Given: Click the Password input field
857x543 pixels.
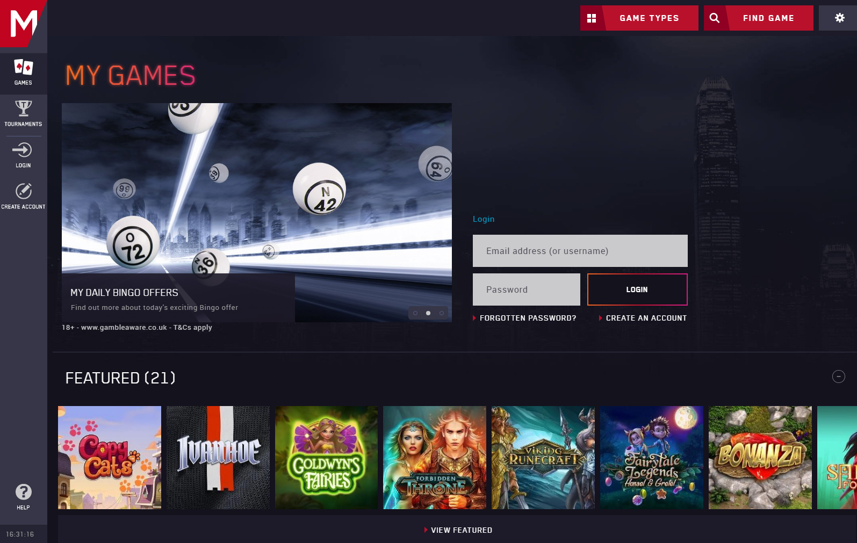Looking at the screenshot, I should [526, 289].
